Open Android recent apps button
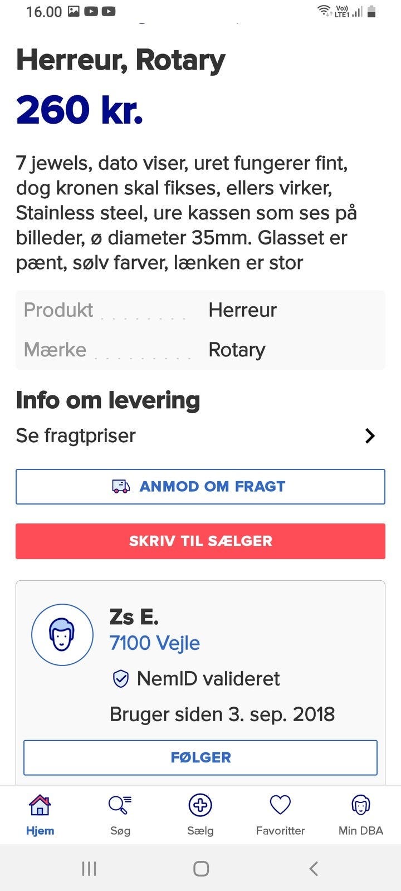 [x=89, y=868]
